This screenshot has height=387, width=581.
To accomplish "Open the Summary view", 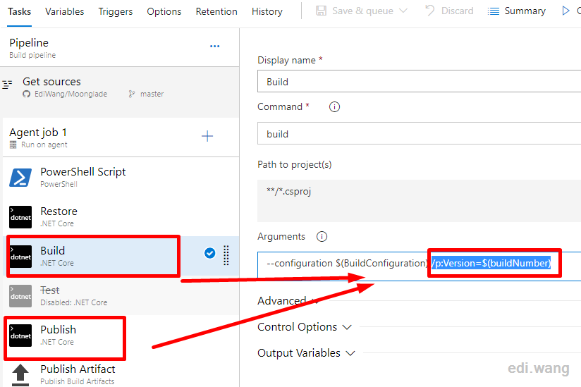I will pos(517,11).
